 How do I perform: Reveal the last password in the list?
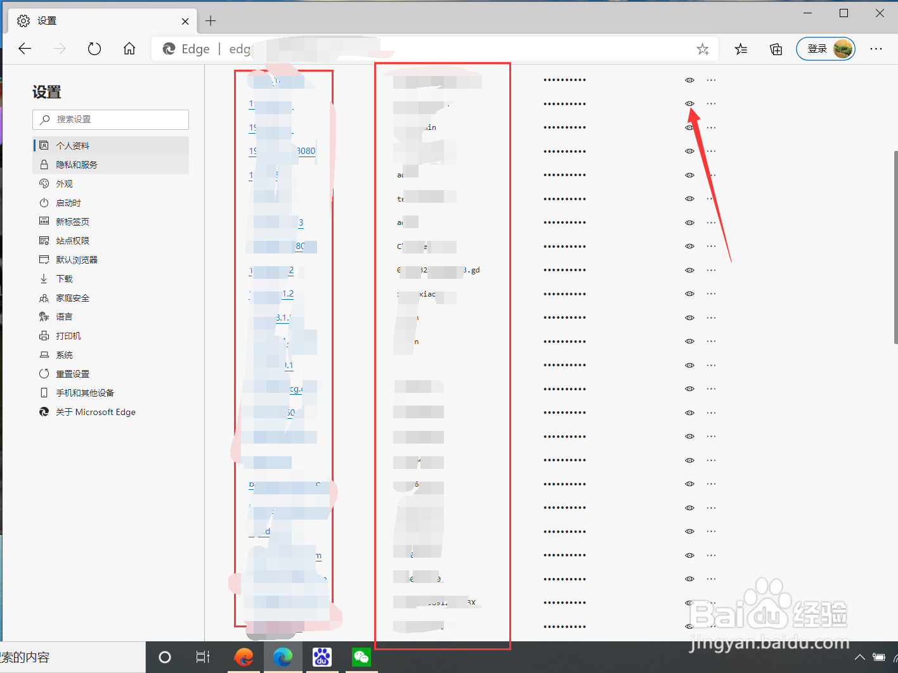pos(689,626)
